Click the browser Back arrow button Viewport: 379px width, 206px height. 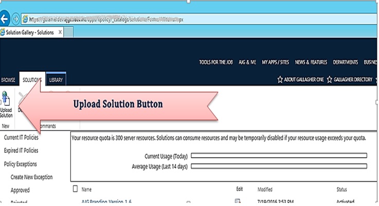coord(4,19)
